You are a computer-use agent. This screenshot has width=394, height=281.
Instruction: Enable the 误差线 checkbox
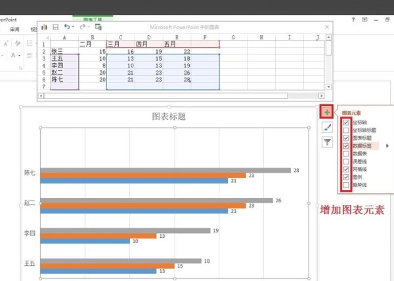pyautogui.click(x=346, y=161)
